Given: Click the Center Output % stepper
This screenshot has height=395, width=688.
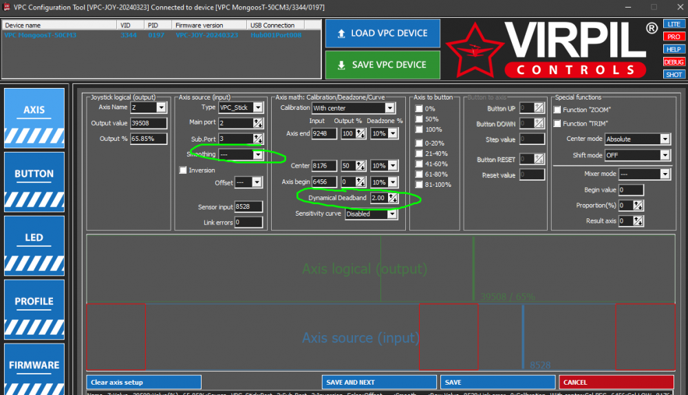Looking at the screenshot, I should coord(361,166).
